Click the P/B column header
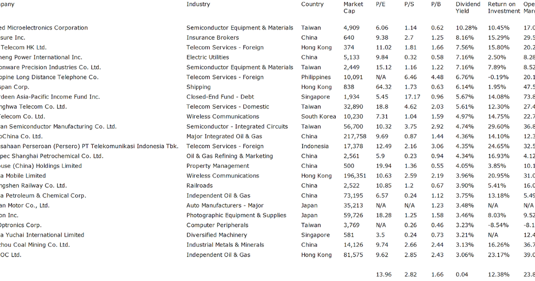The width and height of the screenshot is (535, 281). (x=436, y=4)
